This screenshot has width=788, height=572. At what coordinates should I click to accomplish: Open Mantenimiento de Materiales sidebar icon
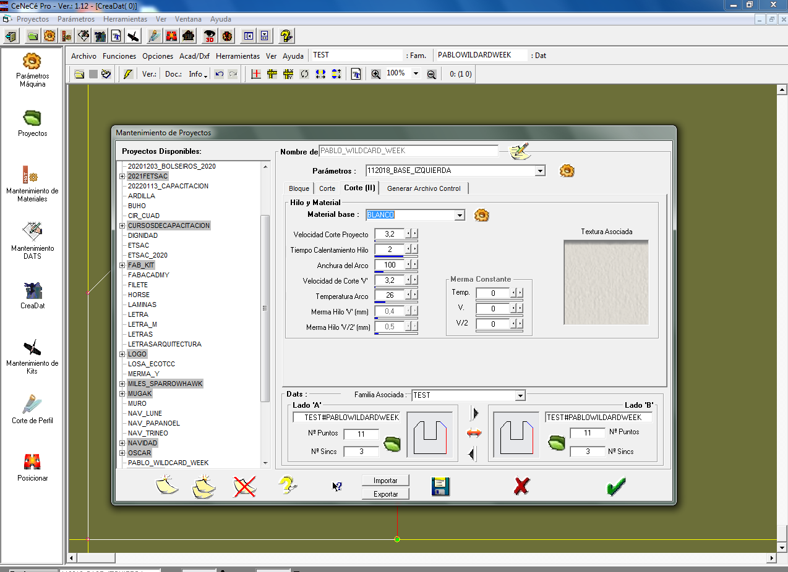(x=32, y=183)
